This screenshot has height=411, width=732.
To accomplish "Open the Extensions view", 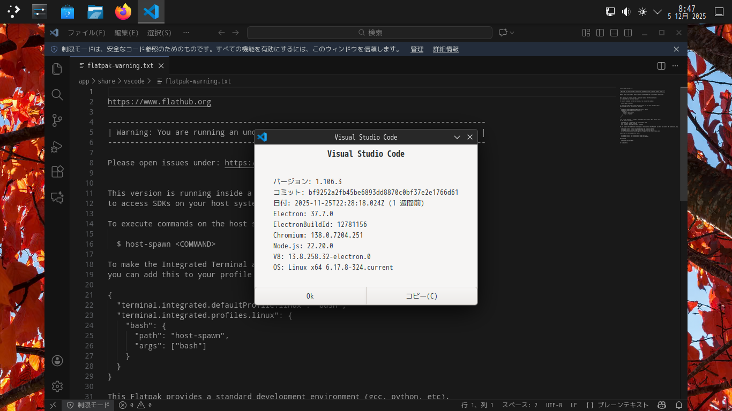I will click(x=57, y=172).
